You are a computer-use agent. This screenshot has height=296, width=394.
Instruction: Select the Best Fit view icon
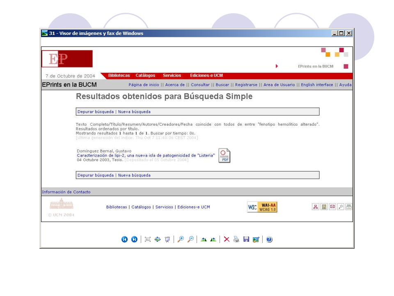coord(148,239)
